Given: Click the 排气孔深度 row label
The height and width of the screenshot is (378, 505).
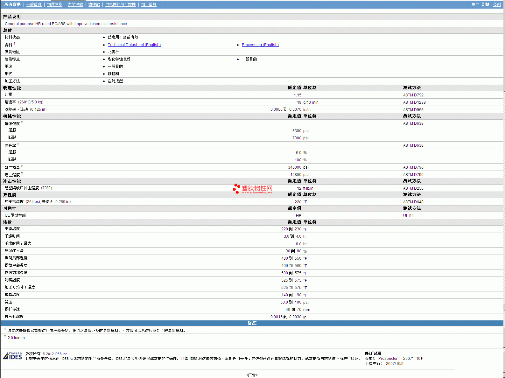Looking at the screenshot, I should [14, 317].
